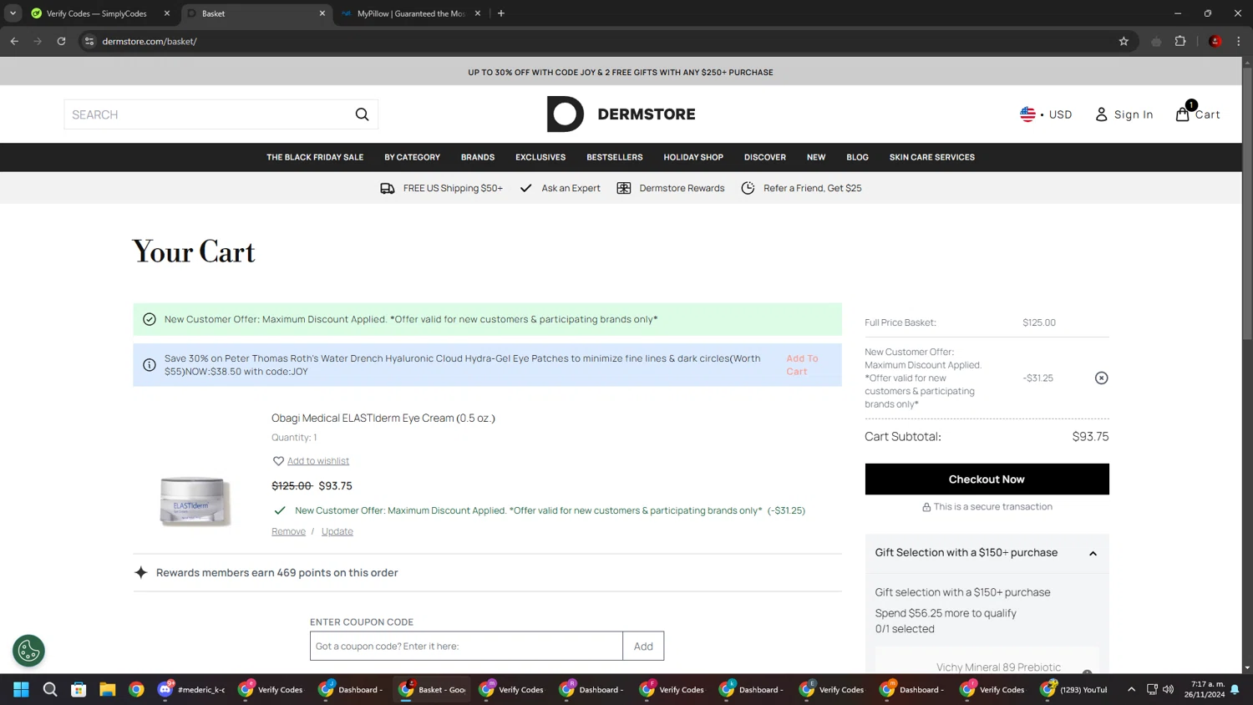Open the cookie preferences icon

click(x=28, y=651)
